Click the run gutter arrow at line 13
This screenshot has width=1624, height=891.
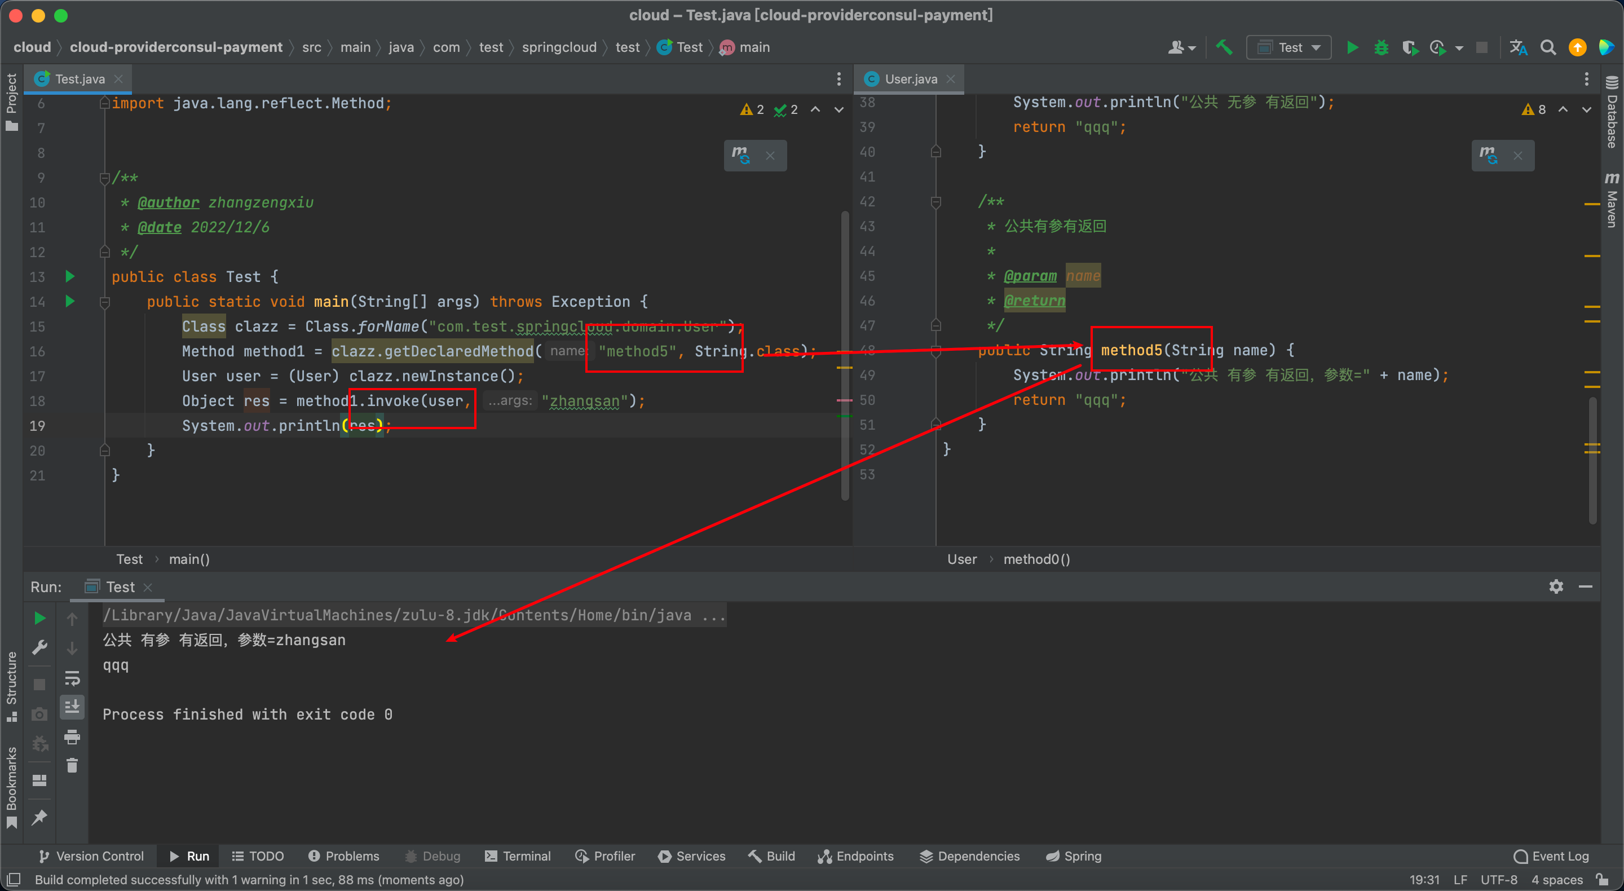(70, 276)
